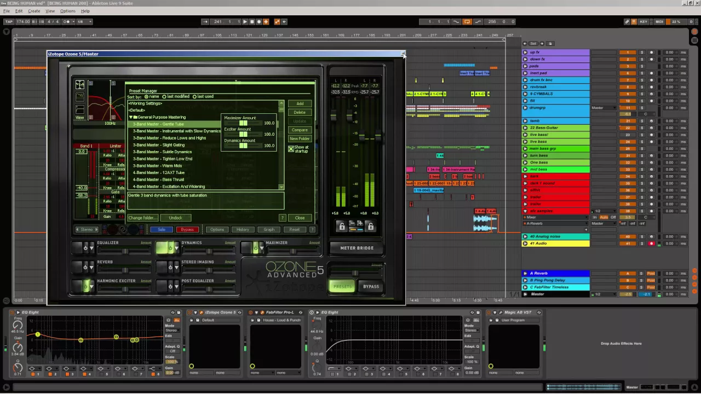
Task: Unfold the '9 CYMBALS' track
Action: click(x=525, y=94)
